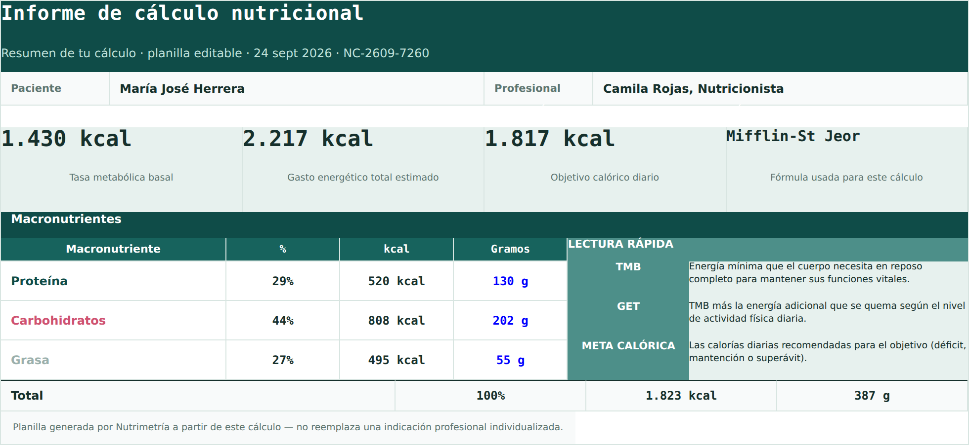Click the 808 kcal carbohydrates cell
This screenshot has width=969, height=446.
click(x=396, y=321)
